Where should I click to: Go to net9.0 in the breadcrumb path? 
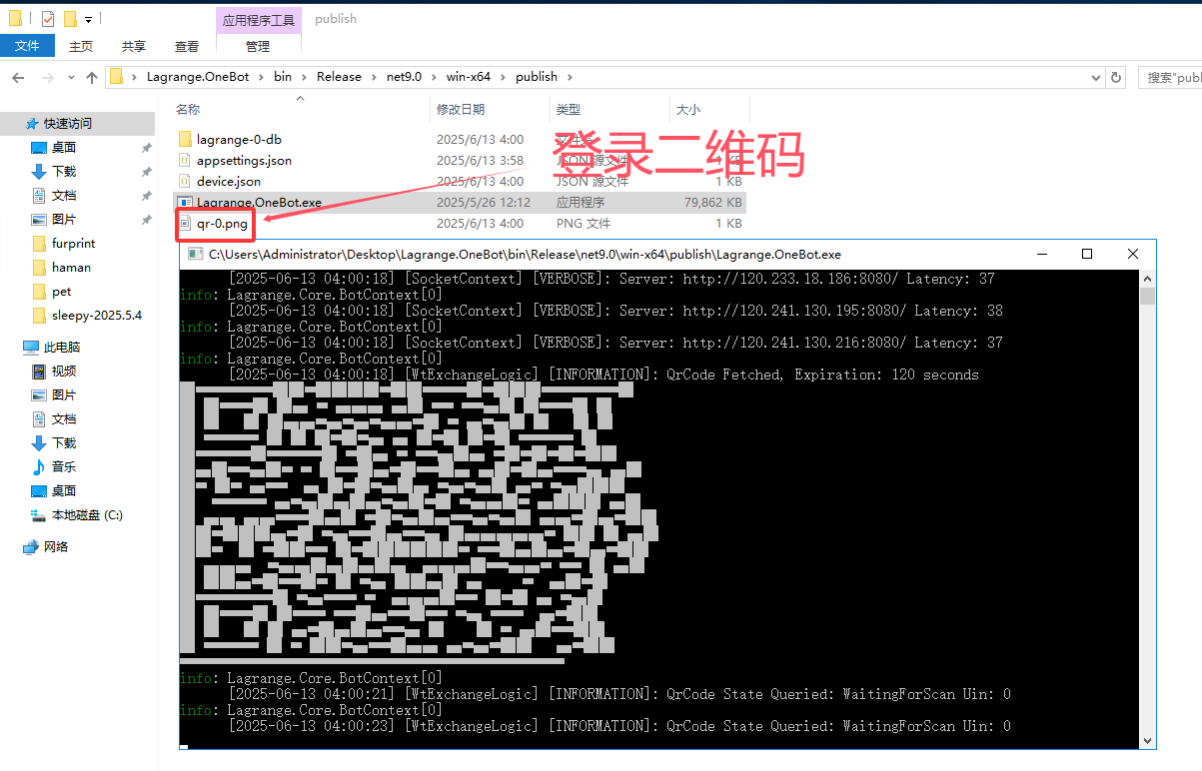point(405,77)
